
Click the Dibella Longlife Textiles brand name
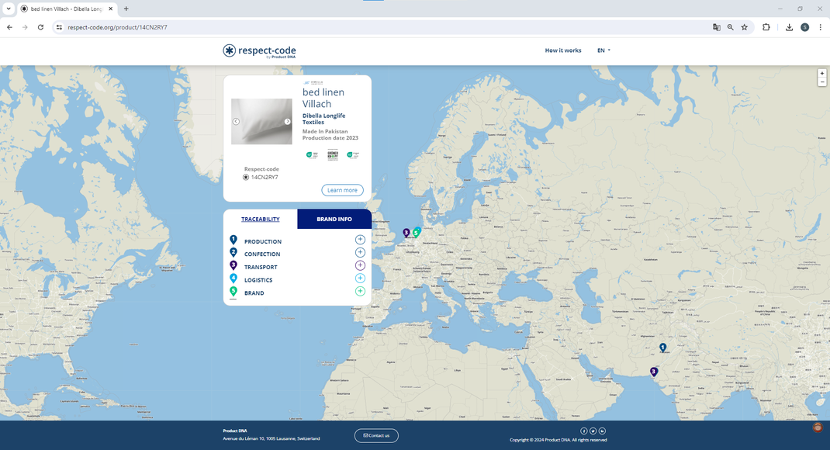pyautogui.click(x=324, y=119)
